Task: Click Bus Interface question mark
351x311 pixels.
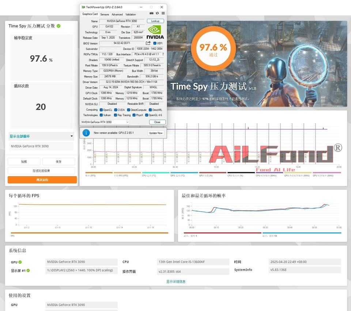Action: tap(163, 54)
